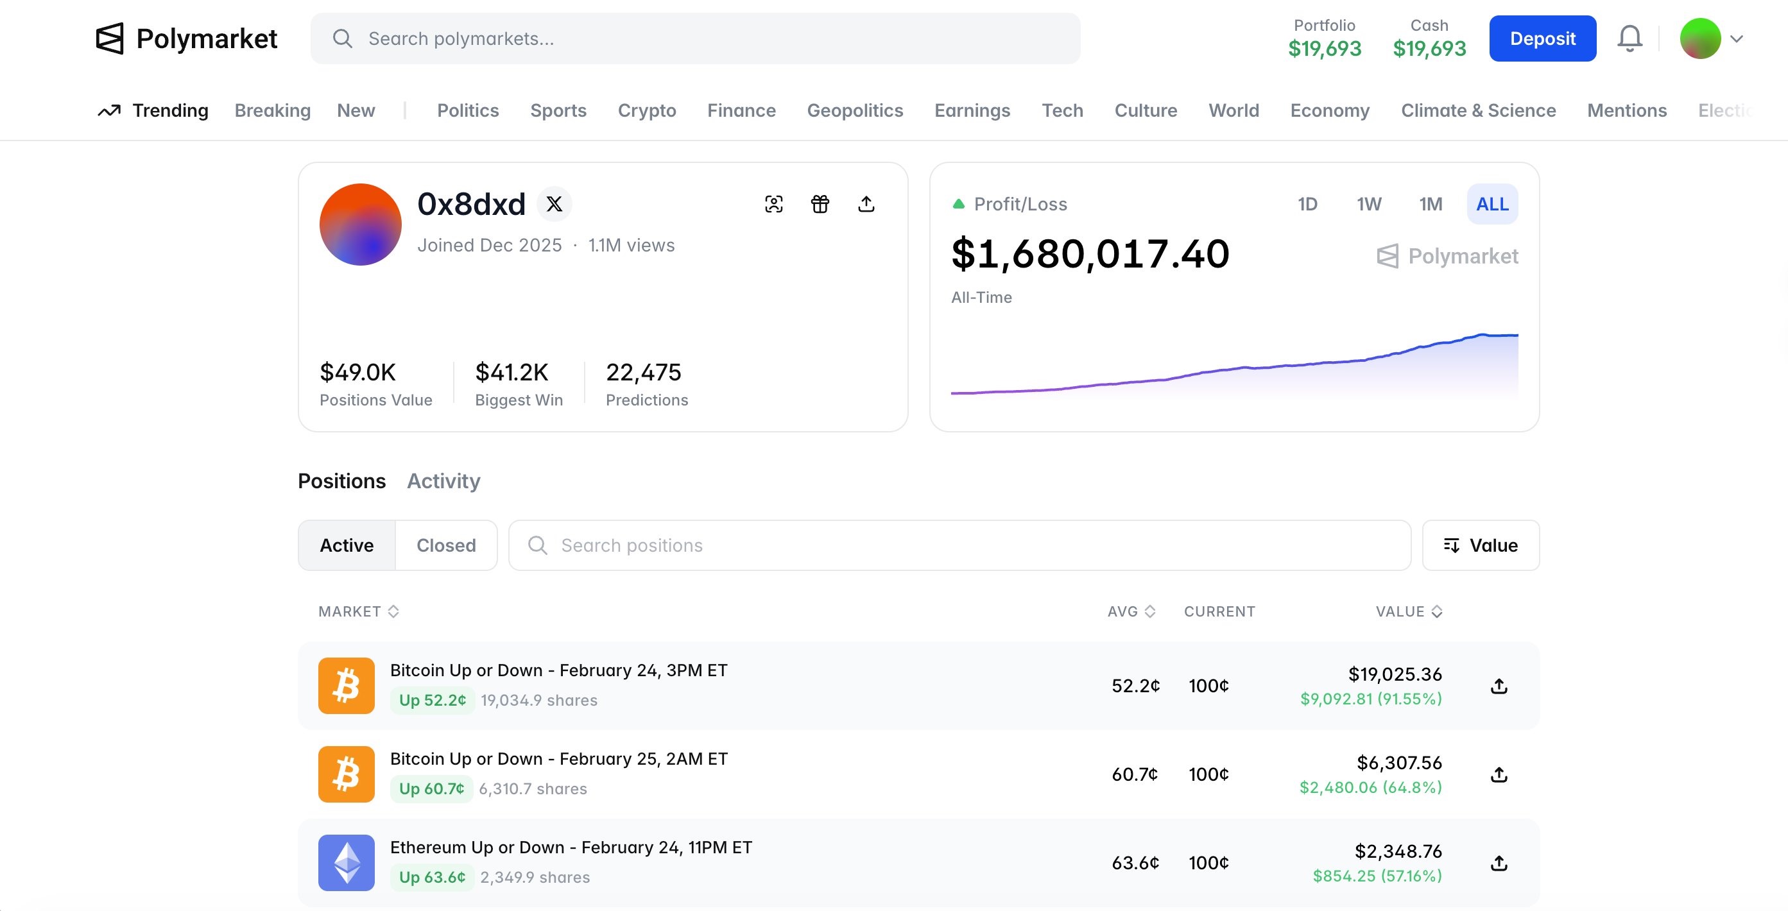
Task: Click the Bitcoin icon for February 25 market
Action: click(x=347, y=774)
